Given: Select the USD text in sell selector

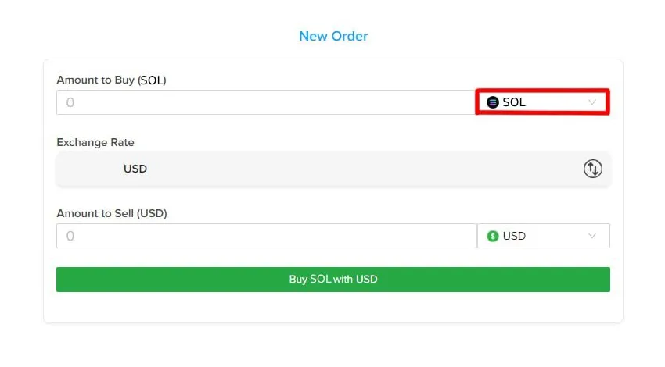Looking at the screenshot, I should [514, 236].
